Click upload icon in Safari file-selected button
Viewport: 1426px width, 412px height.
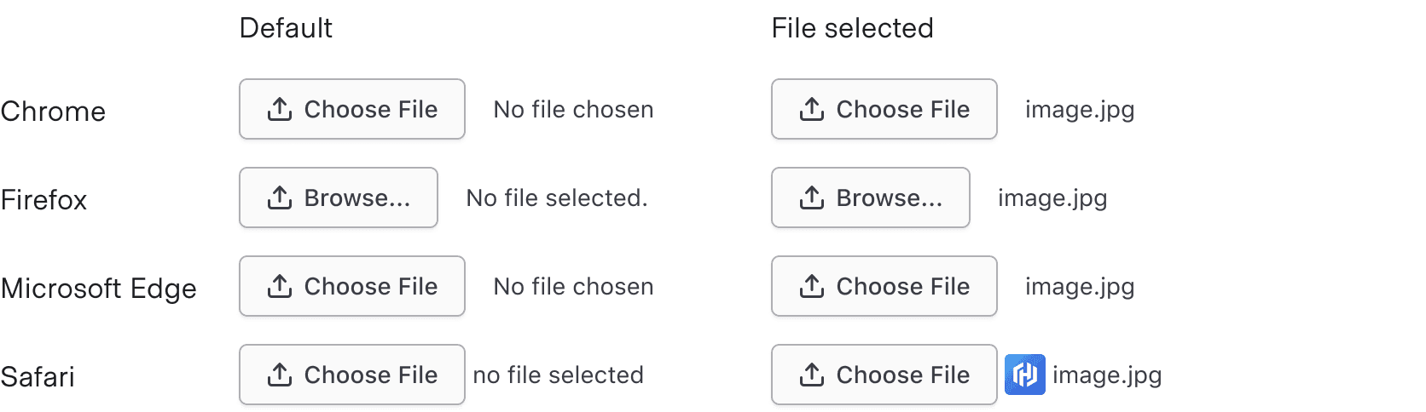[x=812, y=375]
